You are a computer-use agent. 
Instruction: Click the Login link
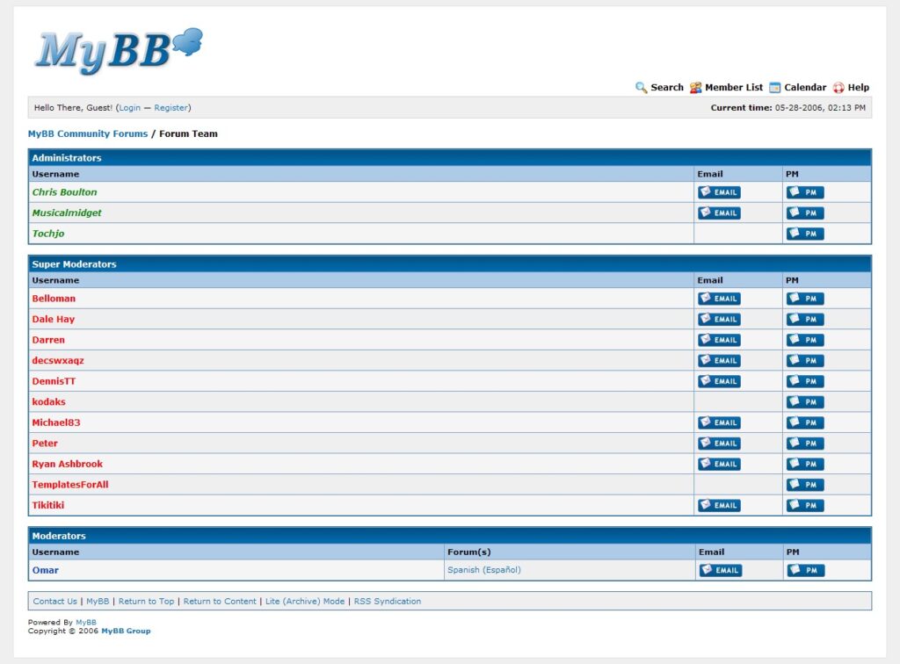129,108
